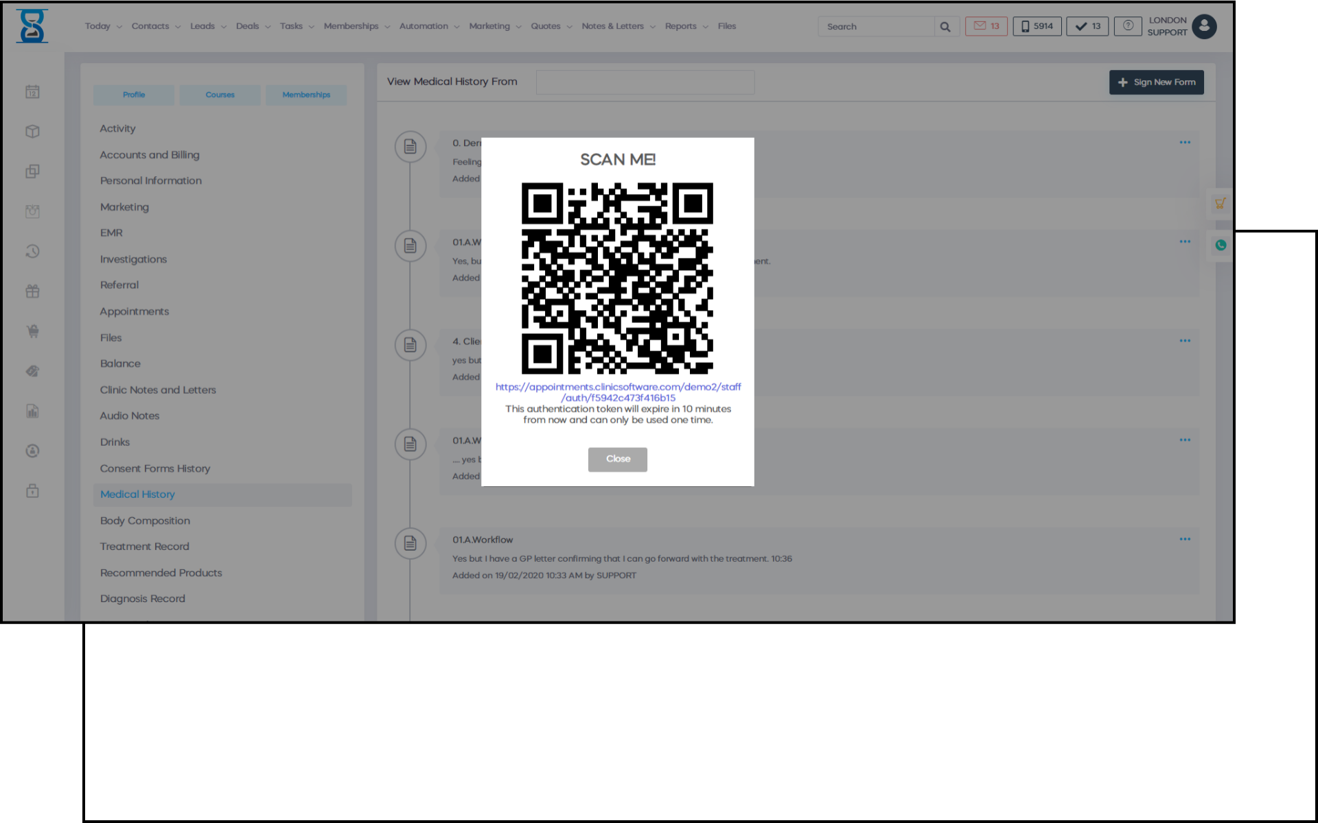Expand the Marketing dropdown in top navigation
Screen dimensions: 1318x823
[494, 26]
